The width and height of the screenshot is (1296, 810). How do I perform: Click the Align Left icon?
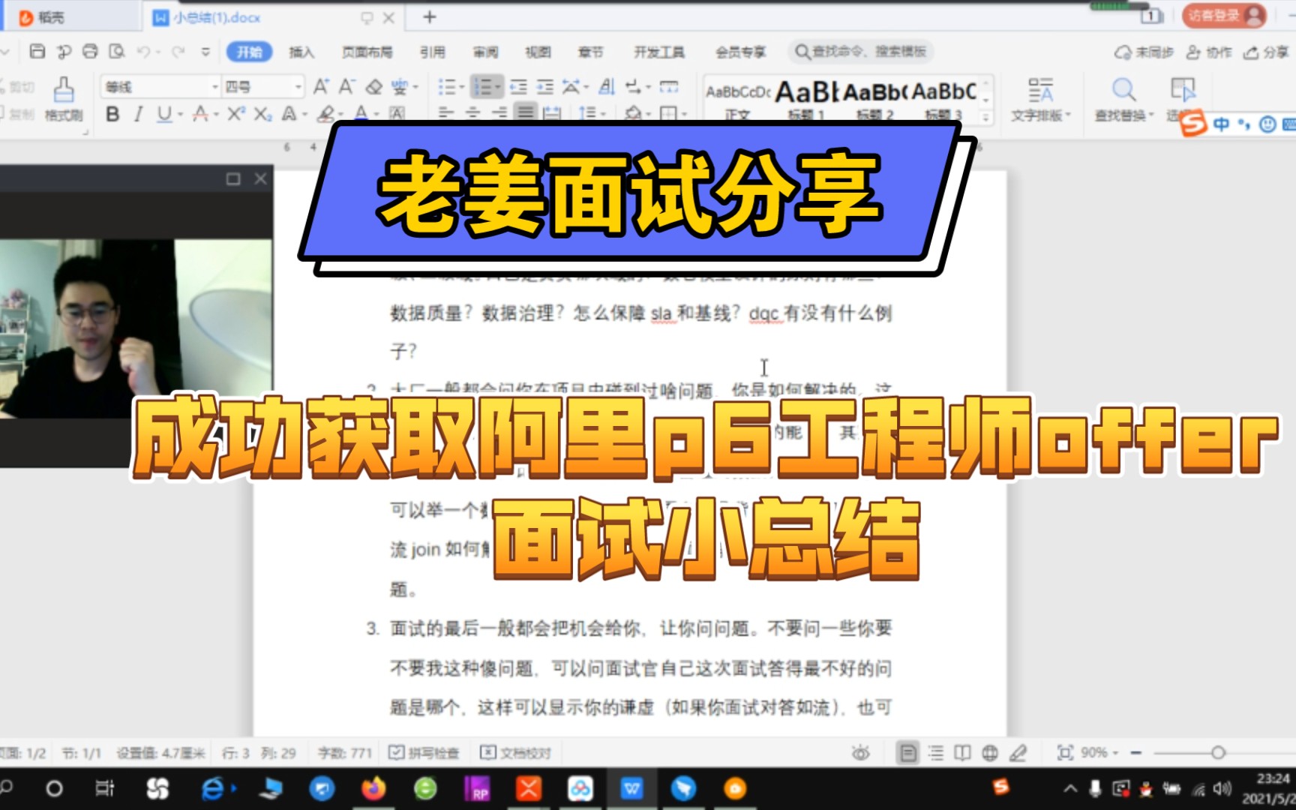point(446,113)
